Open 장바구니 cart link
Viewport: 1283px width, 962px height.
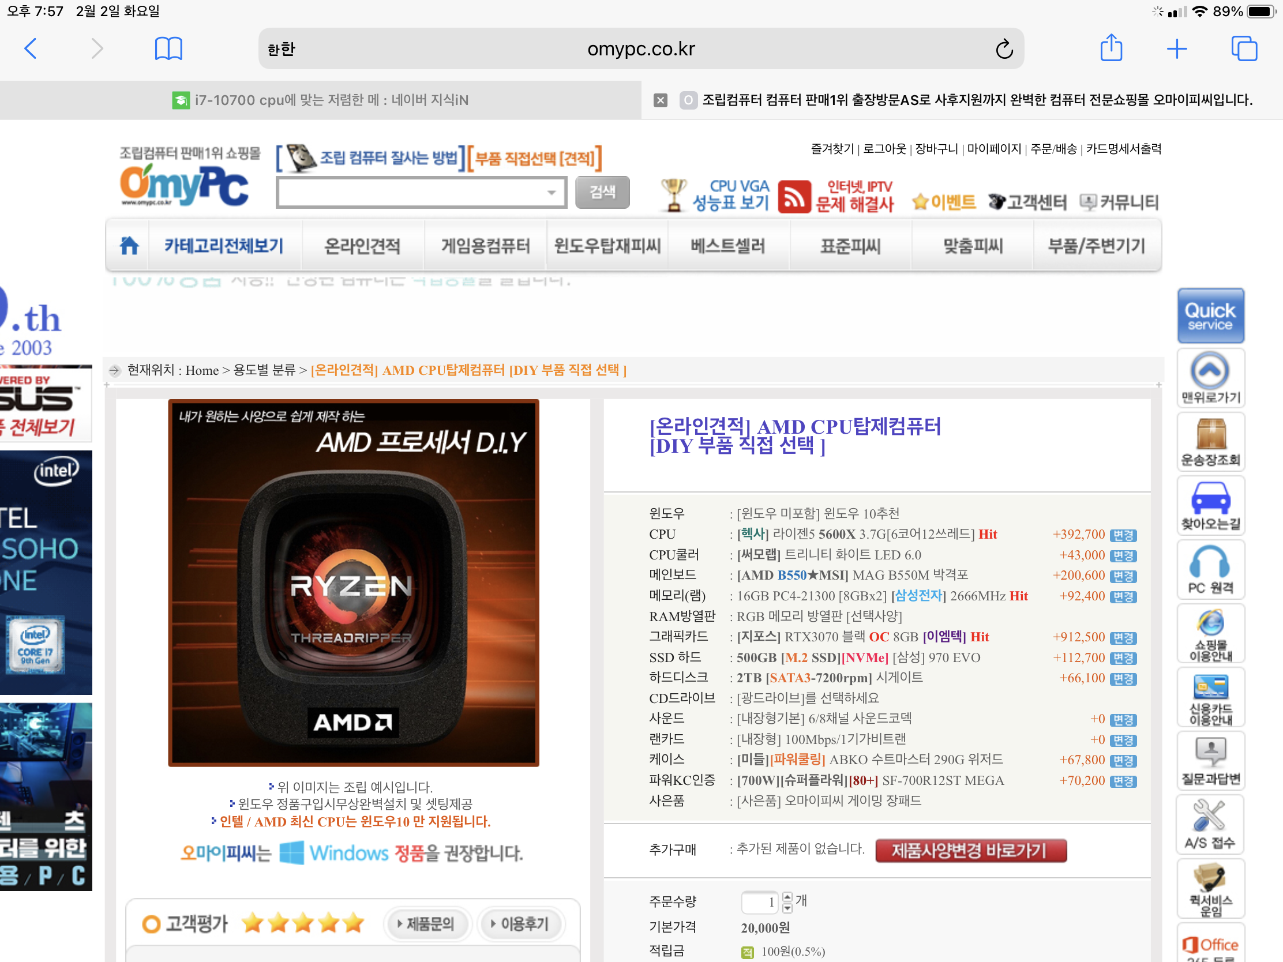(937, 149)
